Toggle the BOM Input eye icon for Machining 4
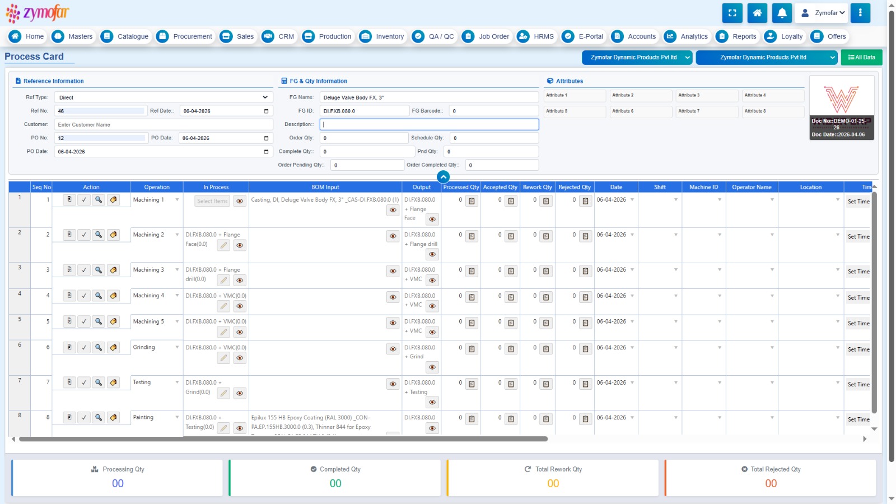Screen dimensions: 896x504 [393, 297]
